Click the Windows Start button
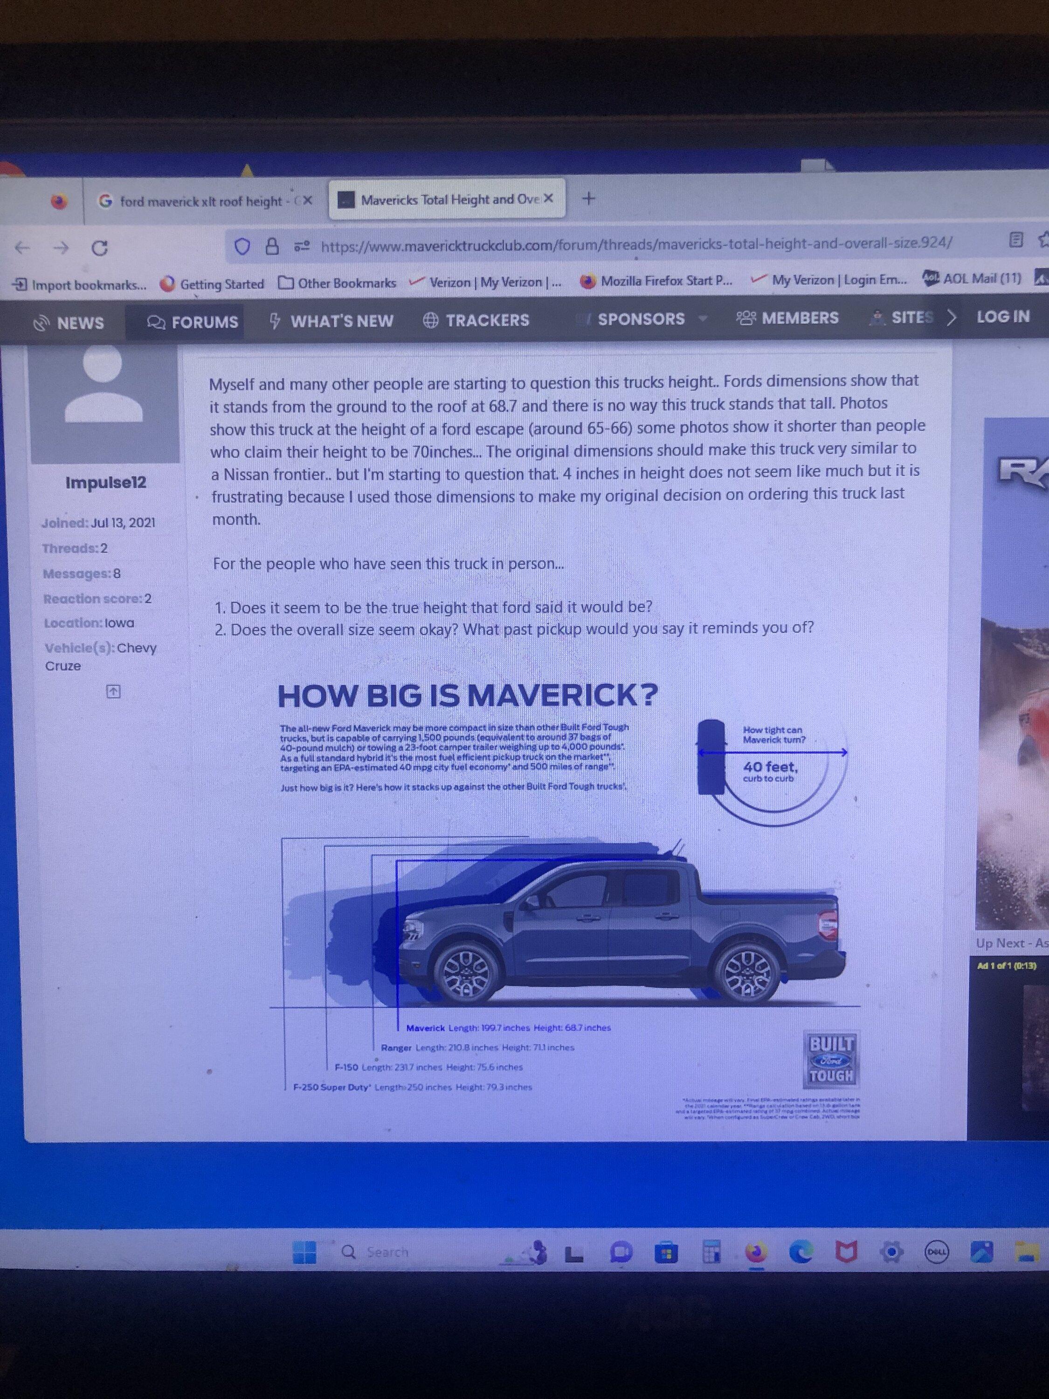 click(x=304, y=1253)
